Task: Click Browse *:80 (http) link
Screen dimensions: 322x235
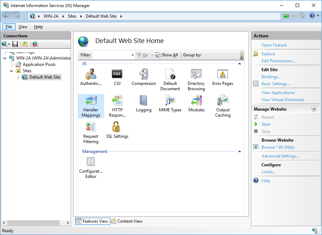Action: click(x=278, y=147)
